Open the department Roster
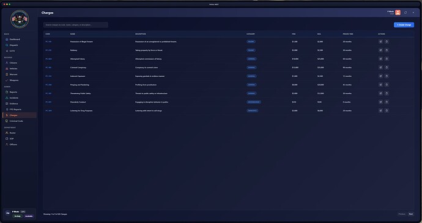The height and width of the screenshot is (223, 422). point(20,133)
